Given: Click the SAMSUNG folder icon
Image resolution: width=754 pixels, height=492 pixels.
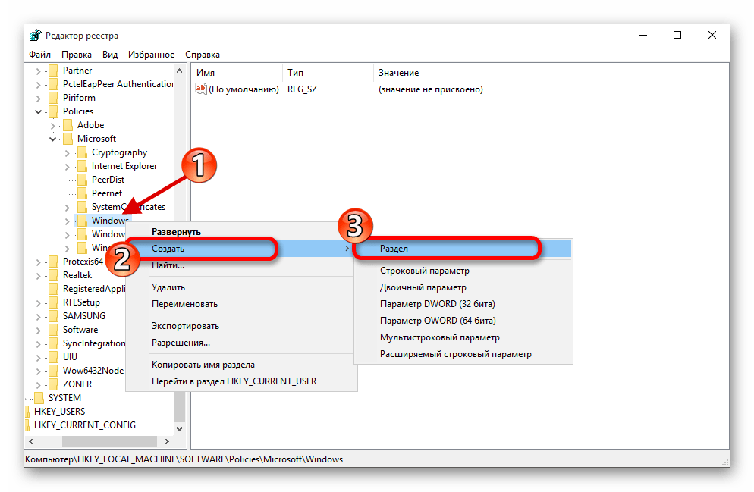Looking at the screenshot, I should (53, 316).
